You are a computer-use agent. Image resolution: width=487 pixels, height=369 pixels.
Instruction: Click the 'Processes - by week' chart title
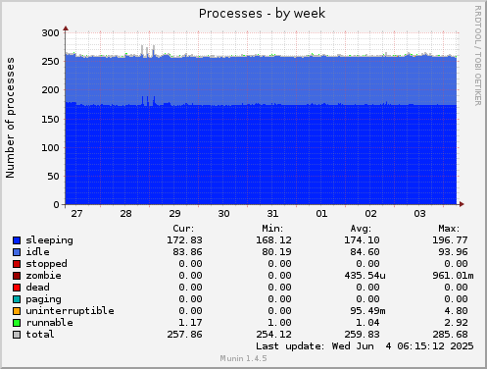click(x=262, y=14)
